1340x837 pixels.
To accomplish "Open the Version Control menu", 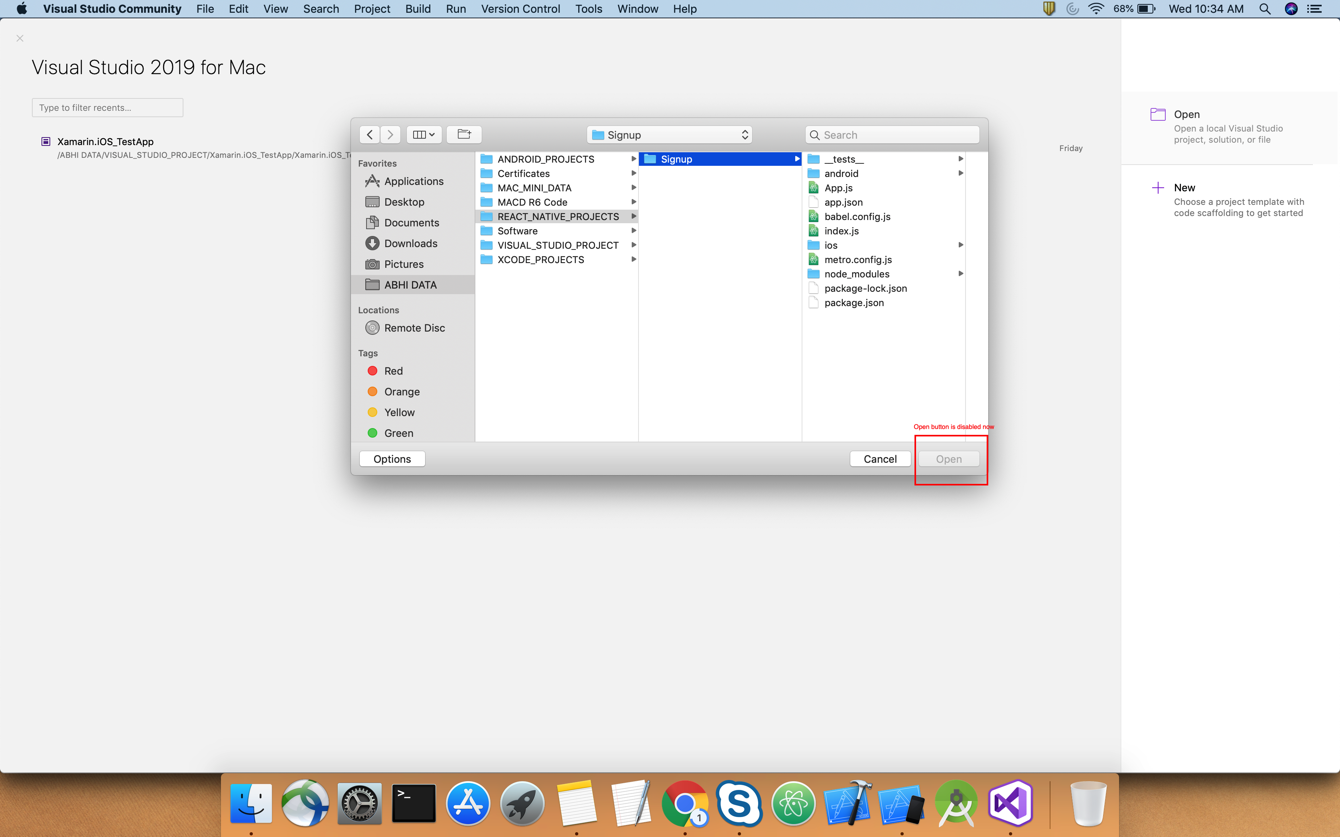I will click(520, 9).
